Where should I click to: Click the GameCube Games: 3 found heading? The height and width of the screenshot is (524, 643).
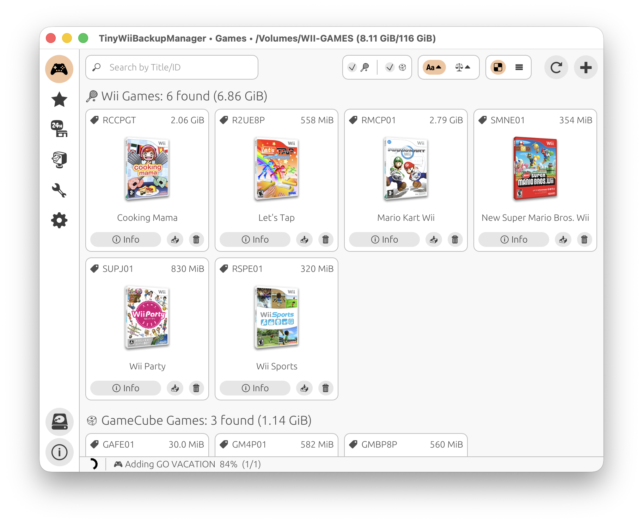click(199, 420)
